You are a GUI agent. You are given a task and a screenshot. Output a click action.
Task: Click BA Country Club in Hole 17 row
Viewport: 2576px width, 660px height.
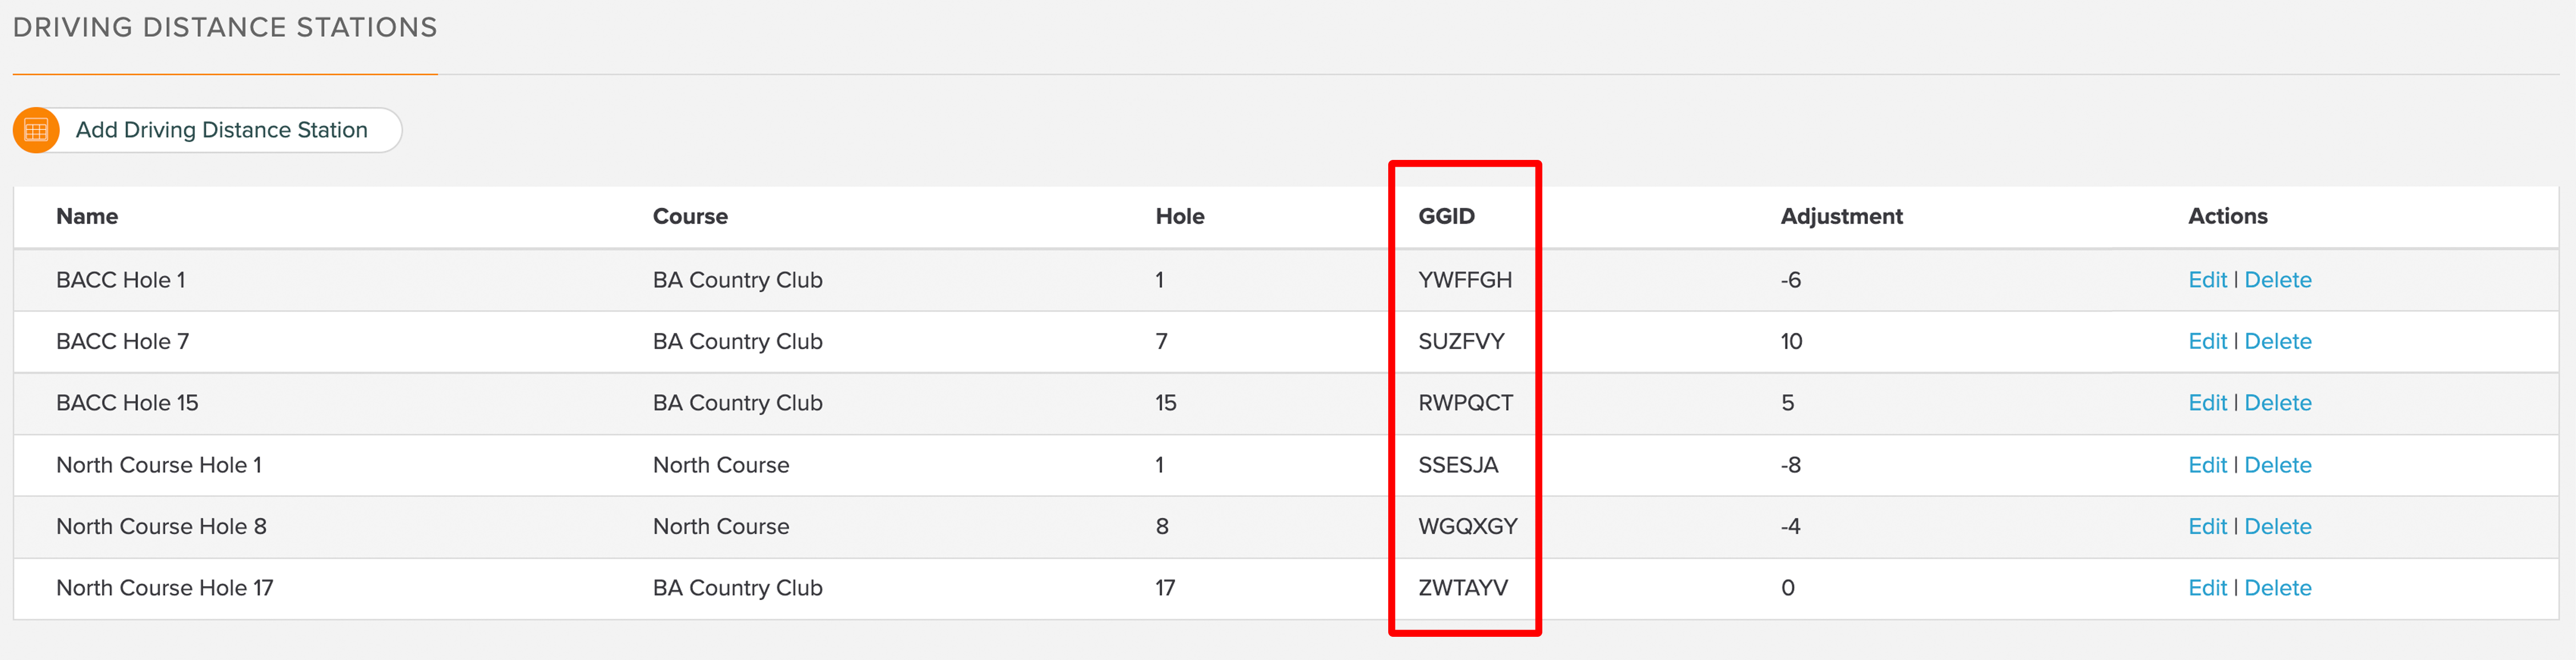pos(737,588)
